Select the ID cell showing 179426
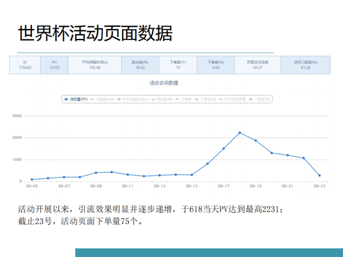 point(25,65)
